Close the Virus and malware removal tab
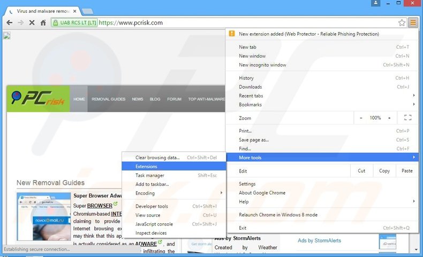Viewport: 423px width, 257px height. [x=75, y=11]
